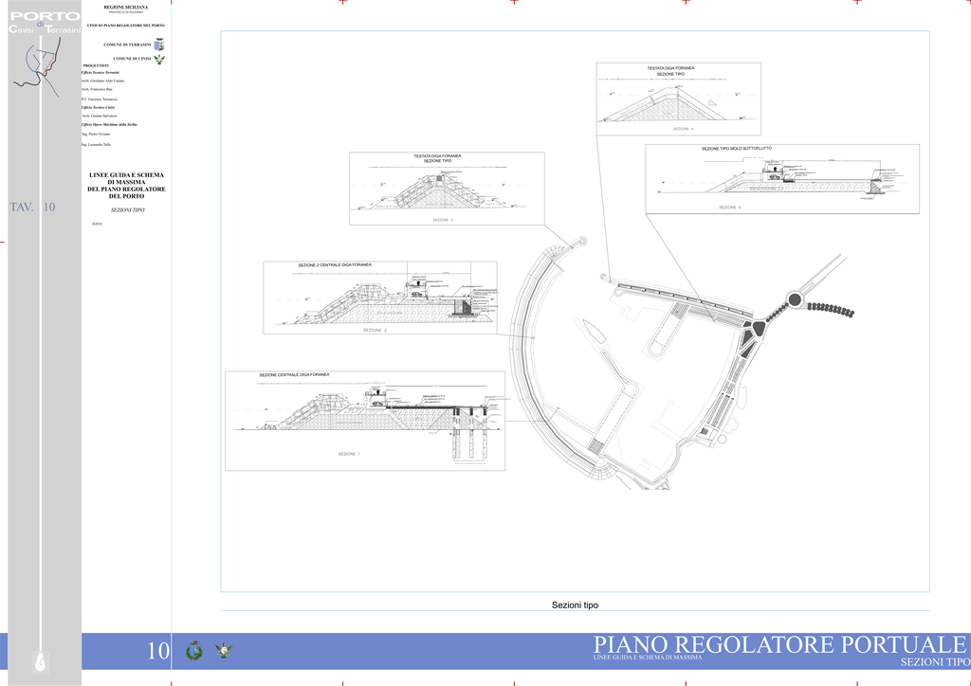Click 'PIANO REGOLATORE PORTUALE' footer title
This screenshot has height=686, width=971.
780,644
